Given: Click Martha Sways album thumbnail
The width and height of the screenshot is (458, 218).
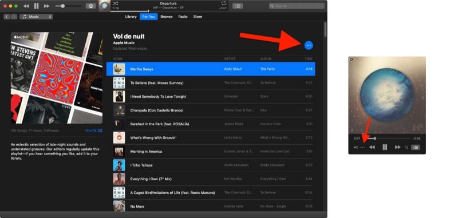Looking at the screenshot, I should click(x=119, y=69).
